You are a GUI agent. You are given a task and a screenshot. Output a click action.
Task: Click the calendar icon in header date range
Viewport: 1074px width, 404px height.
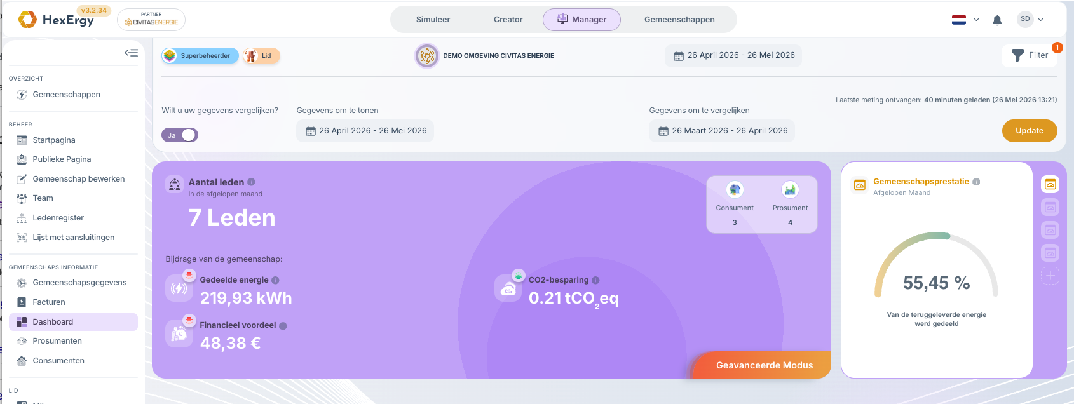tap(679, 56)
